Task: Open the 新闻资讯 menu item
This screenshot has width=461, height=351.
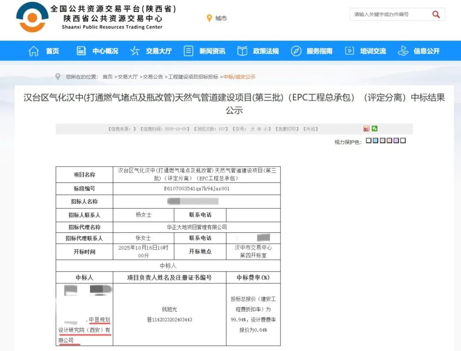Action: 212,51
